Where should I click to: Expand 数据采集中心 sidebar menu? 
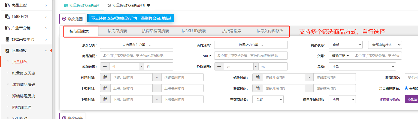[x=26, y=39]
